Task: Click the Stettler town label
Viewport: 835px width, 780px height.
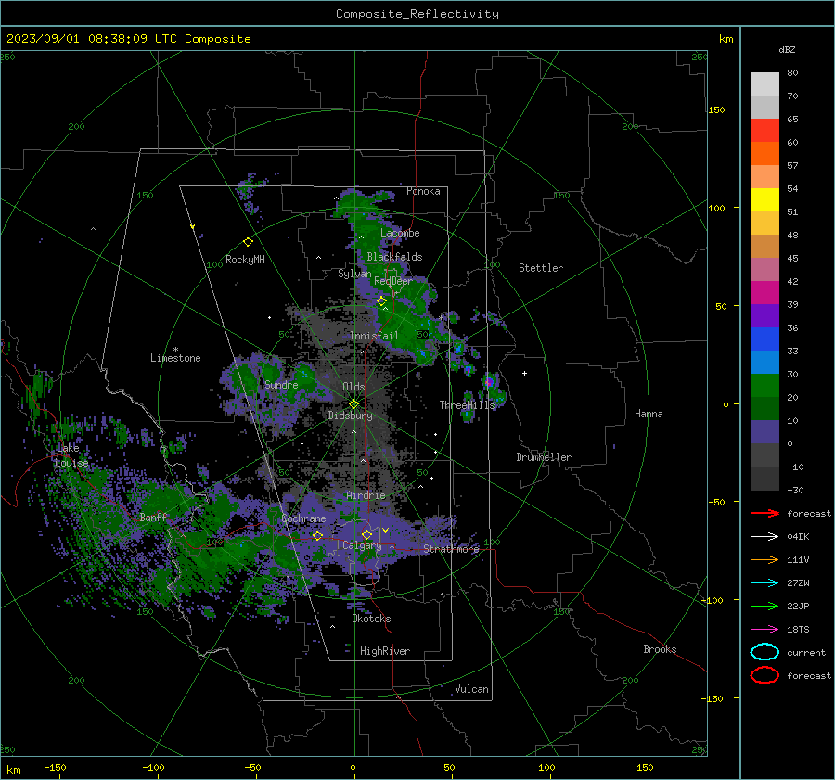Action: coord(541,268)
